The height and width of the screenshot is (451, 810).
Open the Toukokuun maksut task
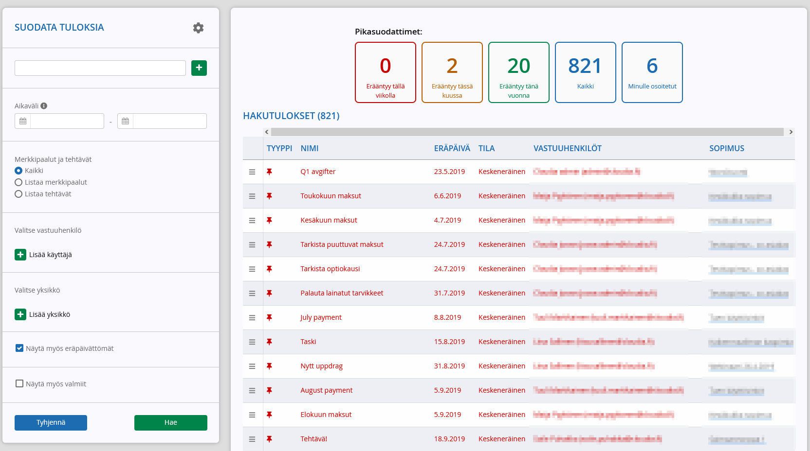point(331,196)
